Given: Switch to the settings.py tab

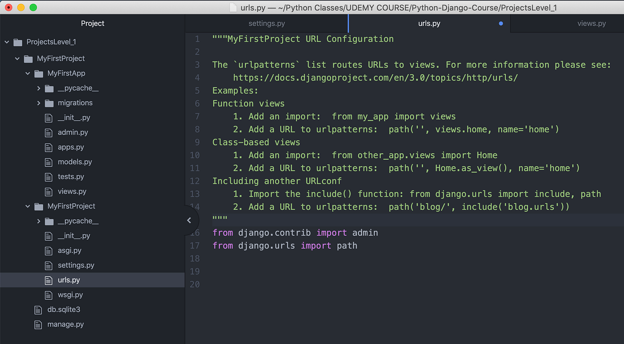Looking at the screenshot, I should coord(267,23).
